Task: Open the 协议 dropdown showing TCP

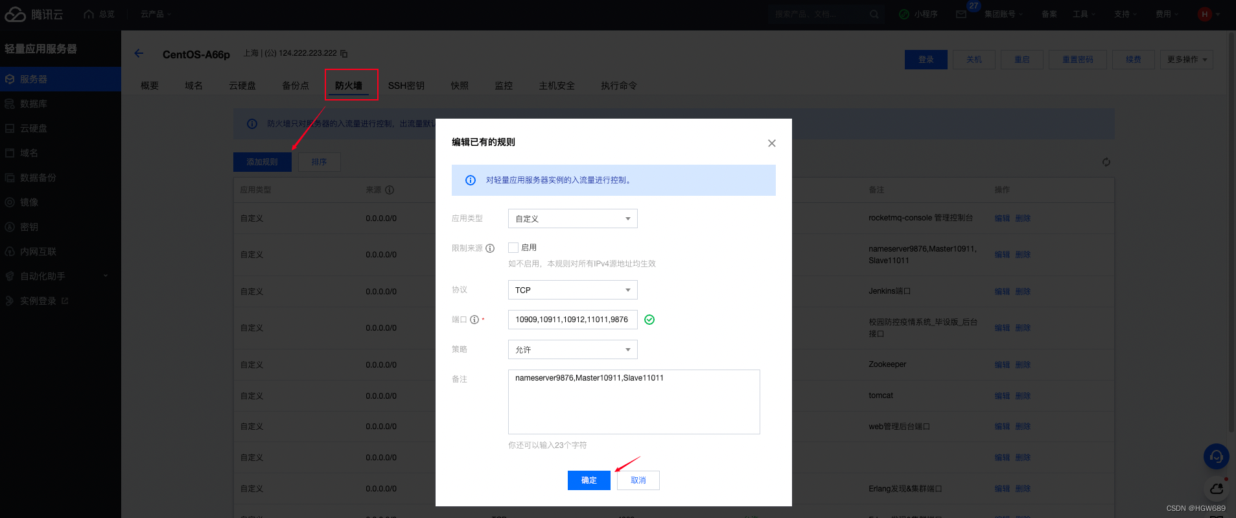Action: pyautogui.click(x=572, y=290)
